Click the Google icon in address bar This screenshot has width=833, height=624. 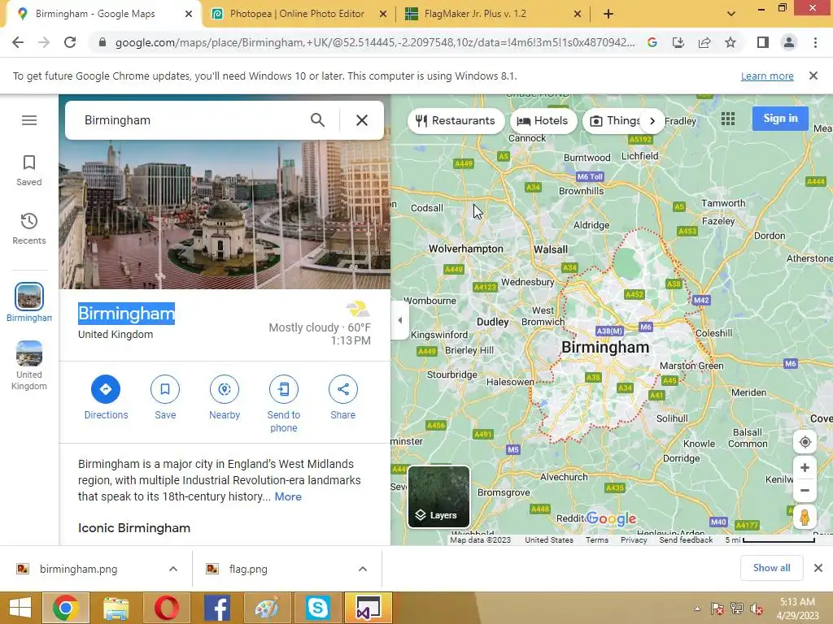point(652,42)
